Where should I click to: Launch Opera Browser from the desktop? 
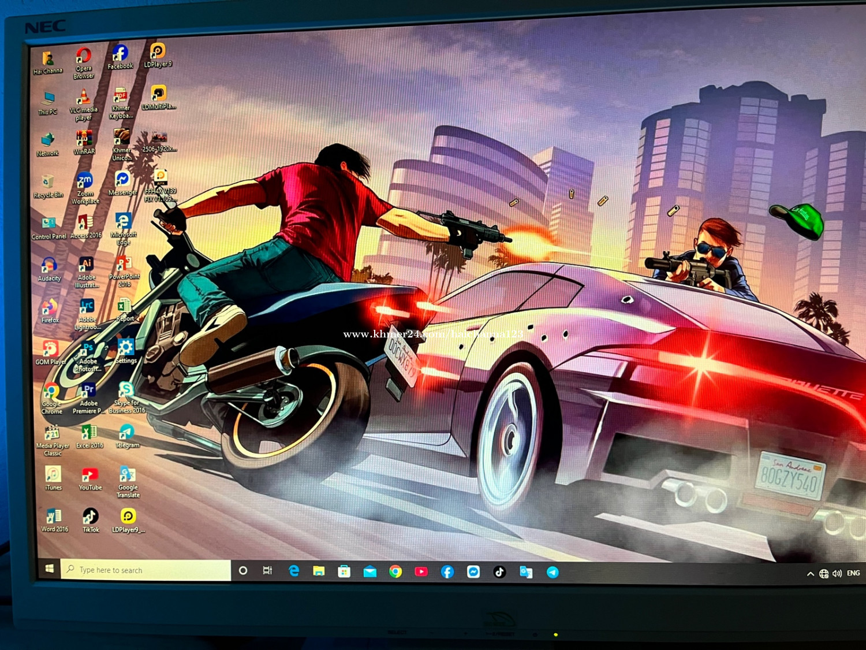84,63
